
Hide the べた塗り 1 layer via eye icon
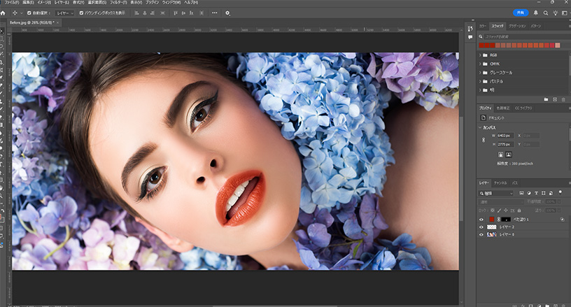(x=481, y=219)
